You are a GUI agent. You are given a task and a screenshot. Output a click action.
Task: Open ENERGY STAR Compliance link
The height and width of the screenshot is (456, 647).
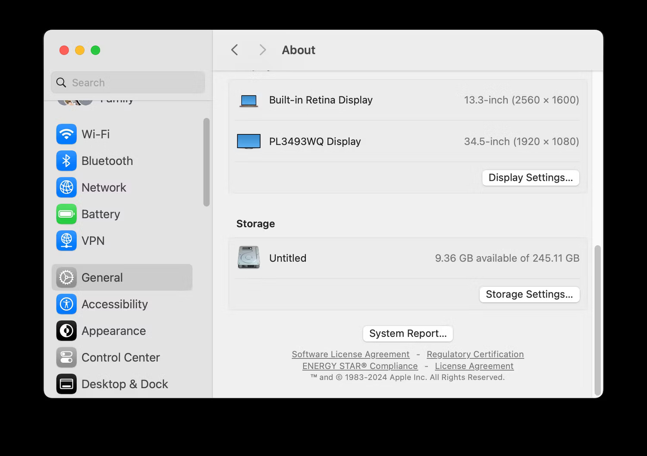point(360,366)
